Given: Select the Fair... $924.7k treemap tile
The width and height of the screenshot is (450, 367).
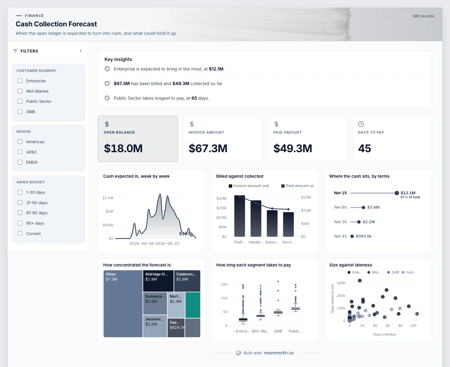Looking at the screenshot, I should click(x=176, y=328).
